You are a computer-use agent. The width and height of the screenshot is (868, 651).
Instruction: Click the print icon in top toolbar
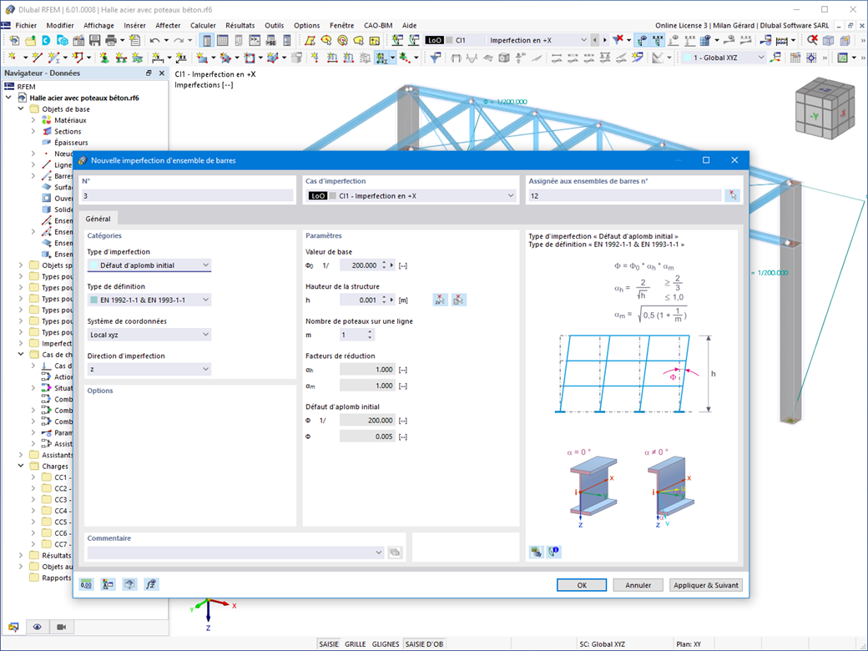click(111, 40)
